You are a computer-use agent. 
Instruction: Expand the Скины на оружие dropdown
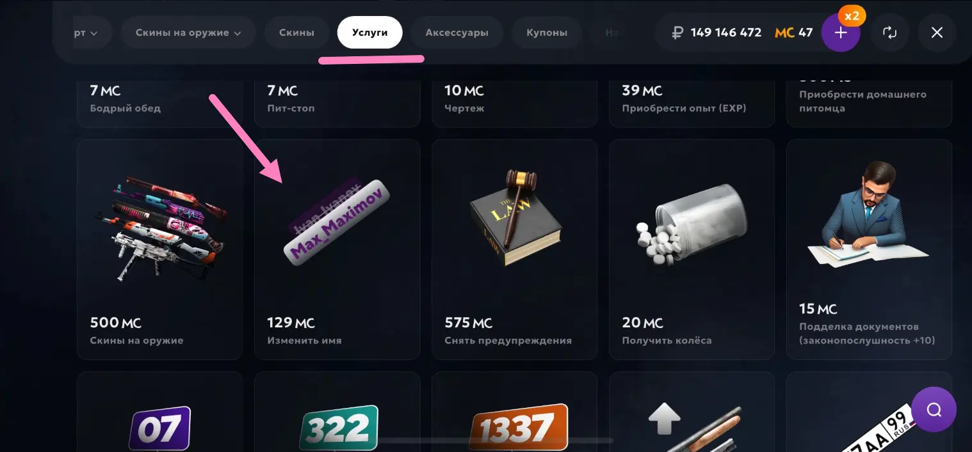pos(188,33)
